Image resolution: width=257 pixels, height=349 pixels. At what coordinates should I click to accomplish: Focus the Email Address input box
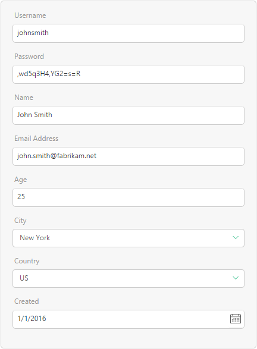[x=128, y=156]
